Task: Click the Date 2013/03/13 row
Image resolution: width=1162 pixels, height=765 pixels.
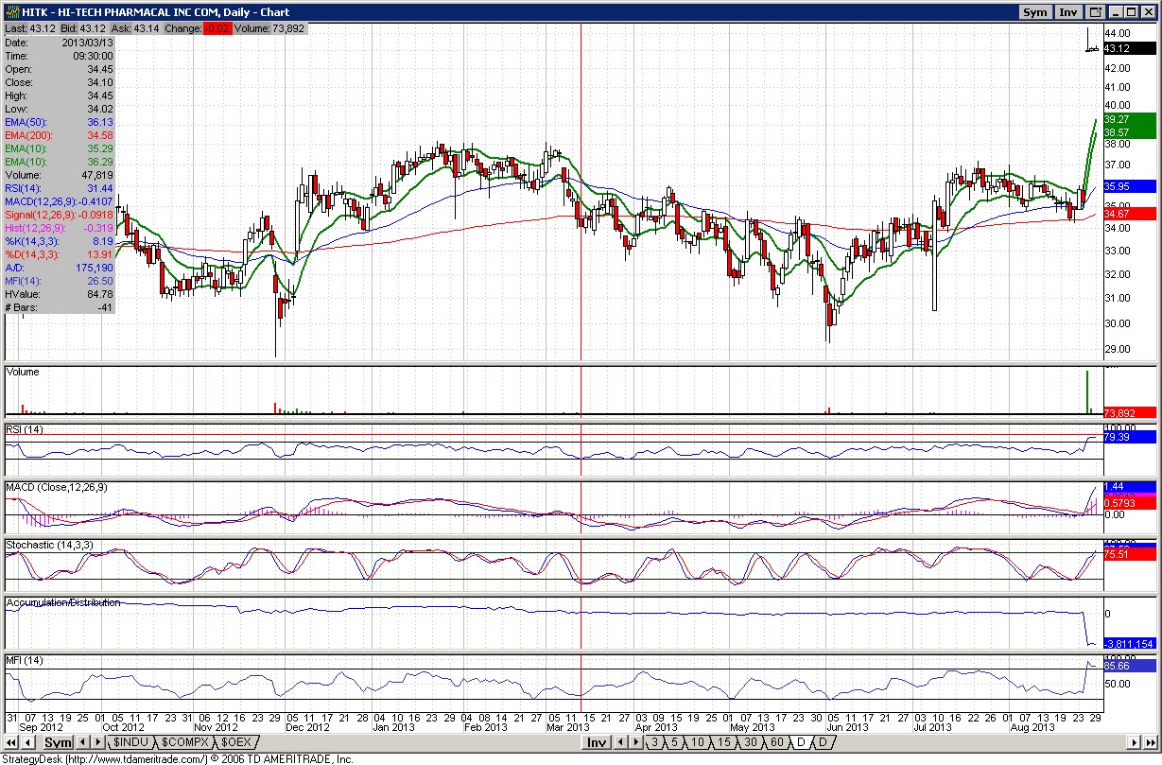Action: pyautogui.click(x=60, y=43)
